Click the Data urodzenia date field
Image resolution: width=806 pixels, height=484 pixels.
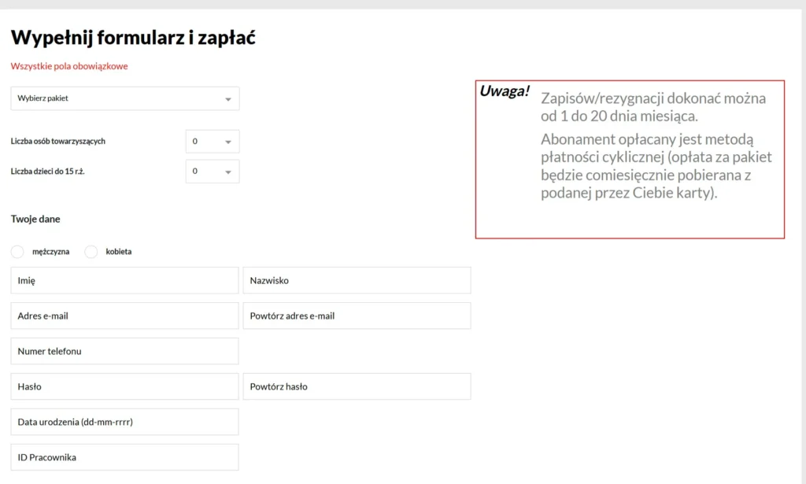pyautogui.click(x=124, y=422)
